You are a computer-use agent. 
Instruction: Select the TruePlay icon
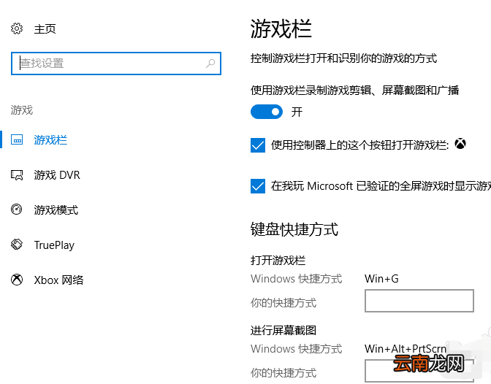pos(17,245)
